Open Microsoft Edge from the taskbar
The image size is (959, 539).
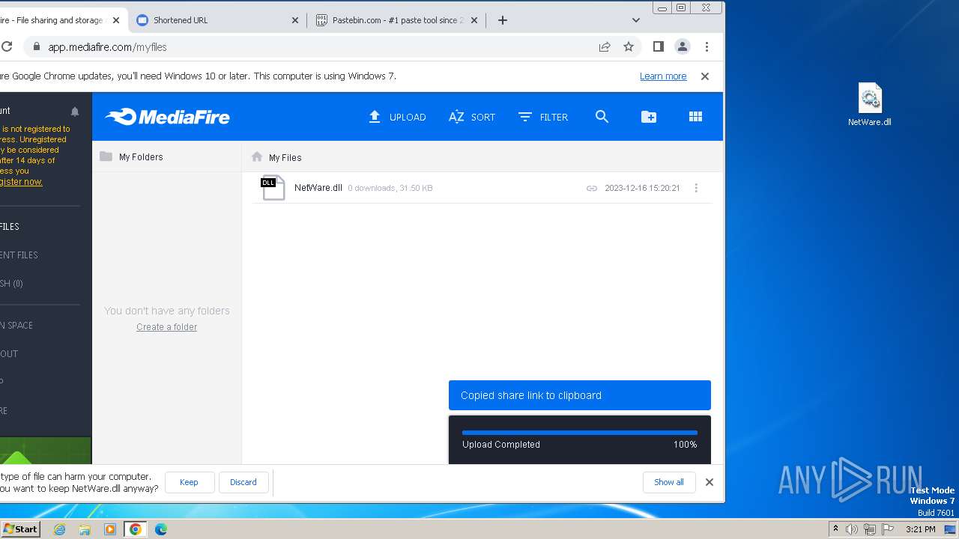click(161, 529)
